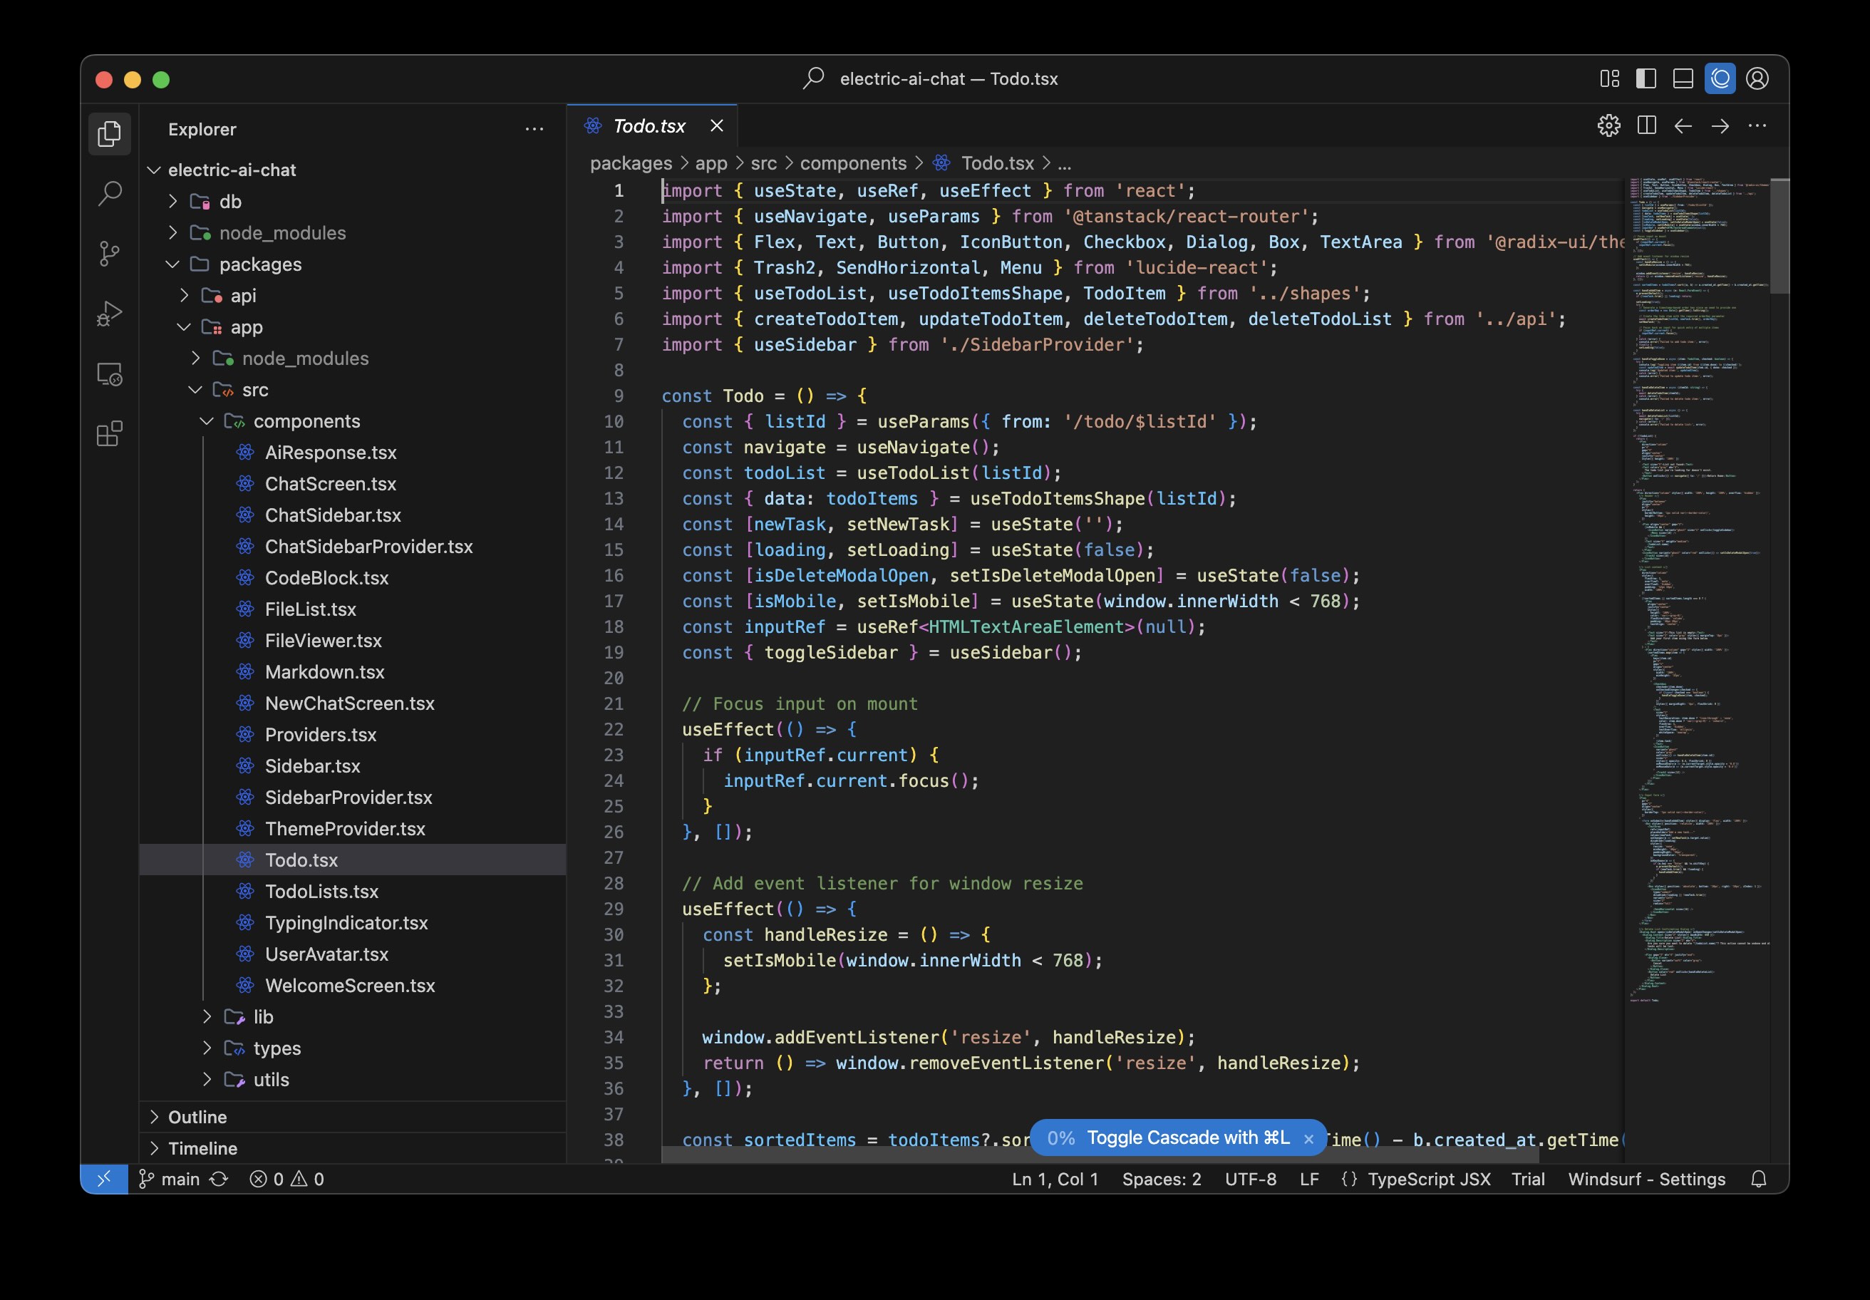Click the Cascade AI icon in title bar
Image resolution: width=1870 pixels, height=1300 pixels.
click(x=1720, y=79)
